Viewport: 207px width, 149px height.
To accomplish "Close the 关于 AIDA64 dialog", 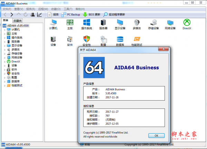I will pos(164,49).
